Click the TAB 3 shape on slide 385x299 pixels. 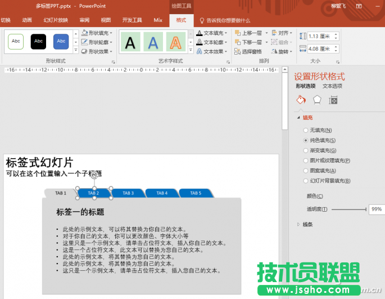pos(128,193)
